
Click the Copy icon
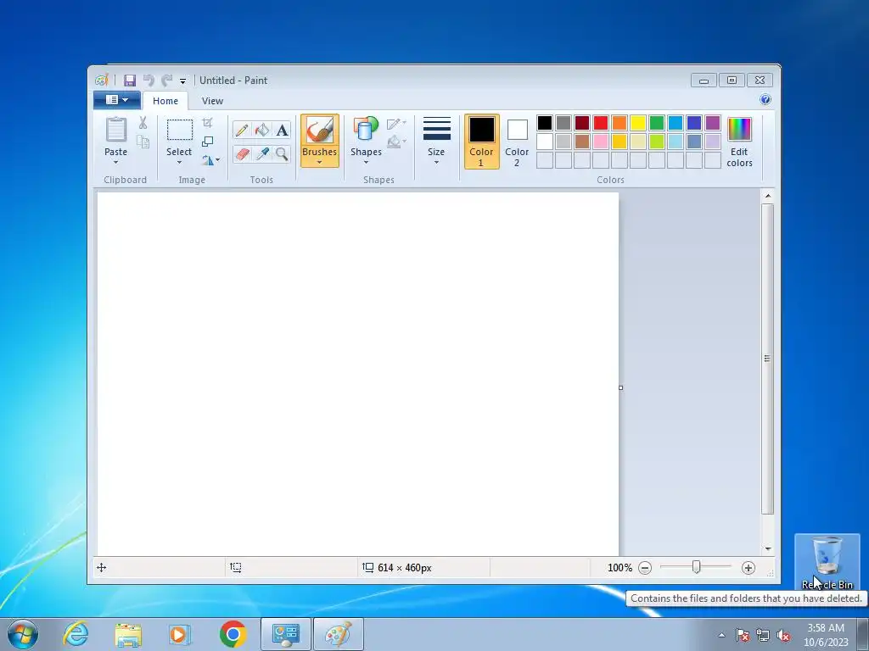tap(143, 142)
